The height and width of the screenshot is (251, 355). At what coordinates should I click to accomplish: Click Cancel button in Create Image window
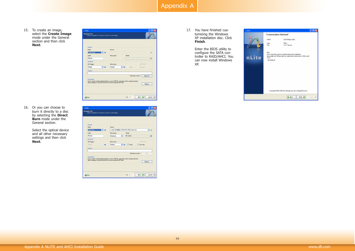point(151,97)
